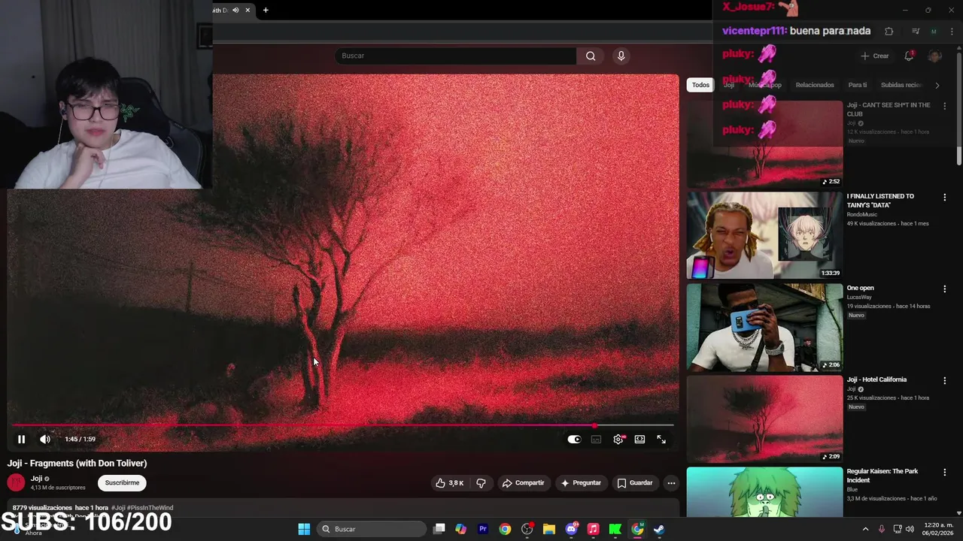The image size is (963, 541).
Task: Like the video with thumbs up
Action: pos(449,483)
